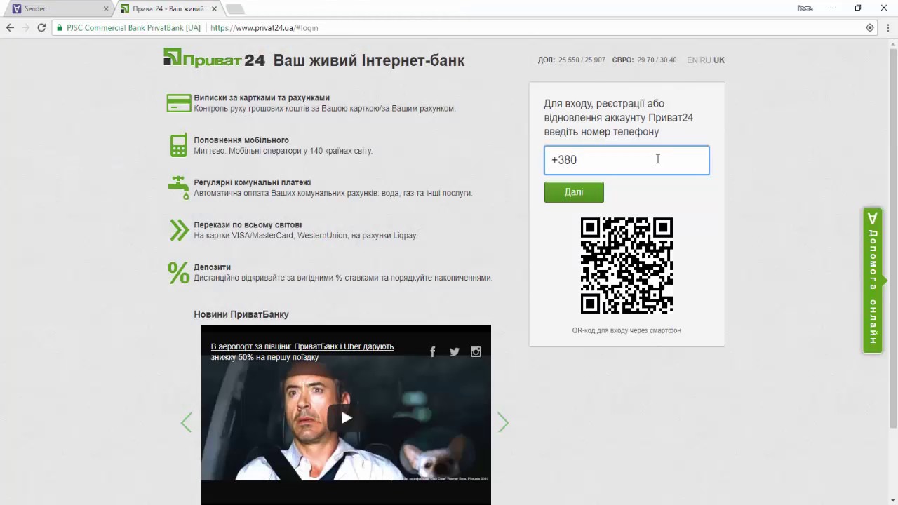The height and width of the screenshot is (505, 898).
Task: Click the Privat24 logo
Action: point(214,59)
